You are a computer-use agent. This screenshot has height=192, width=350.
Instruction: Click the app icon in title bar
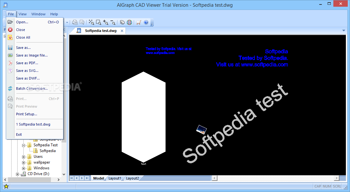pos(5,5)
